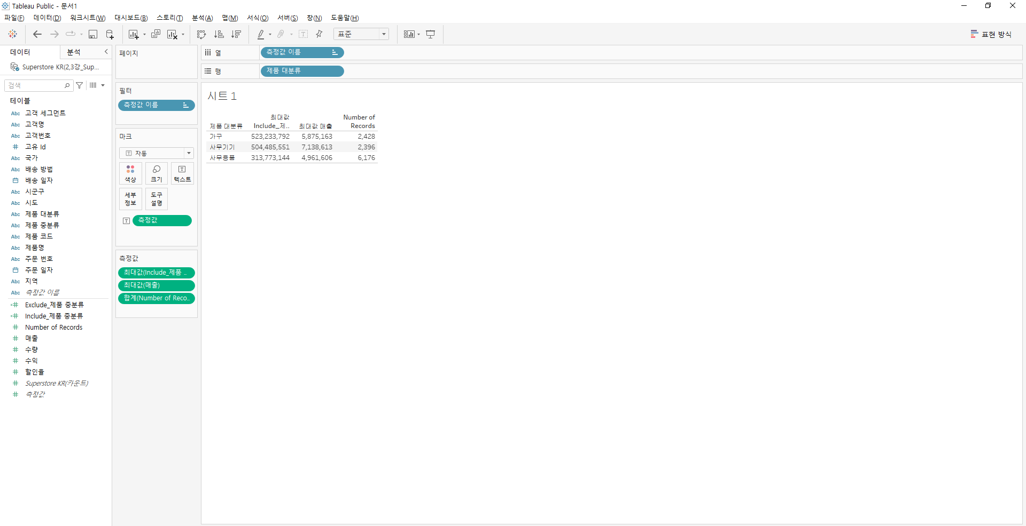The image size is (1026, 526).
Task: Click the 측정값 pill on marks card
Action: click(x=162, y=220)
